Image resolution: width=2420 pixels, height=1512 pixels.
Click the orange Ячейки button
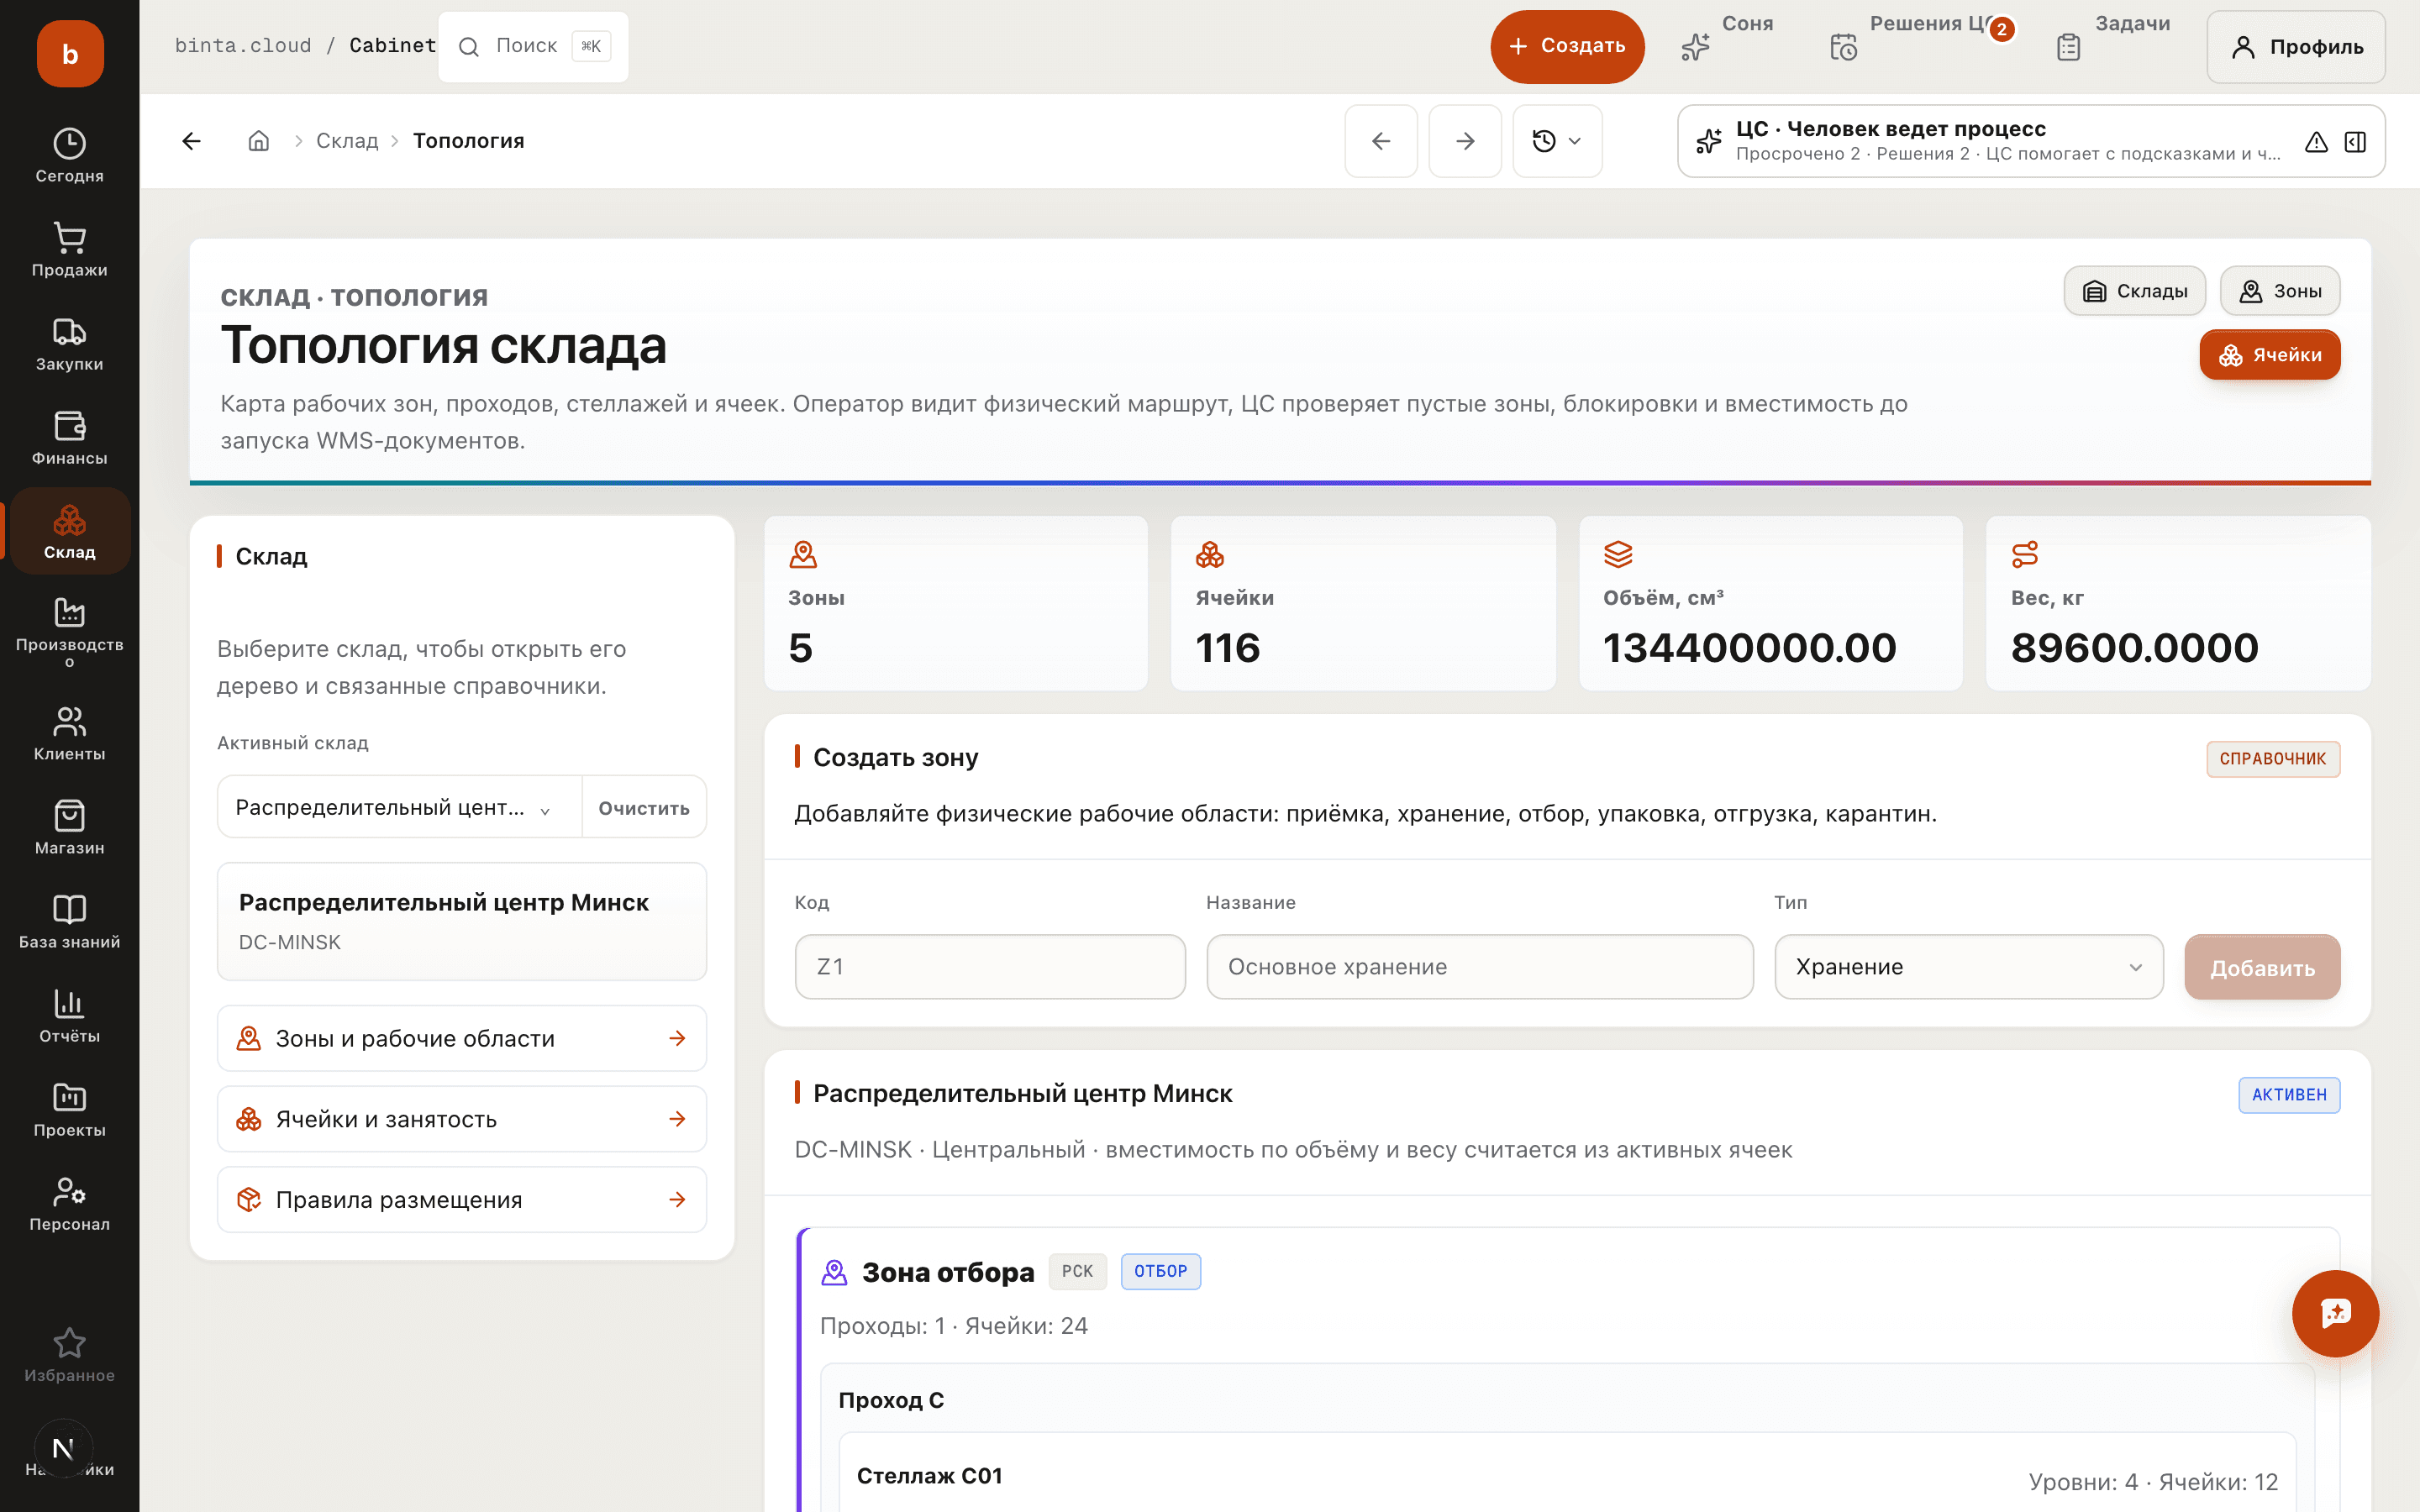[x=2270, y=355]
